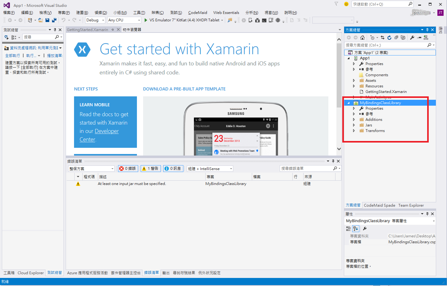Click the Developer Center link
Viewport: 447px width, 286px height.
click(99, 135)
